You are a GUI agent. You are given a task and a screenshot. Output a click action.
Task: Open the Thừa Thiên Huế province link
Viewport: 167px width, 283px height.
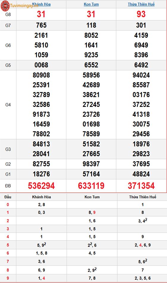click(141, 4)
